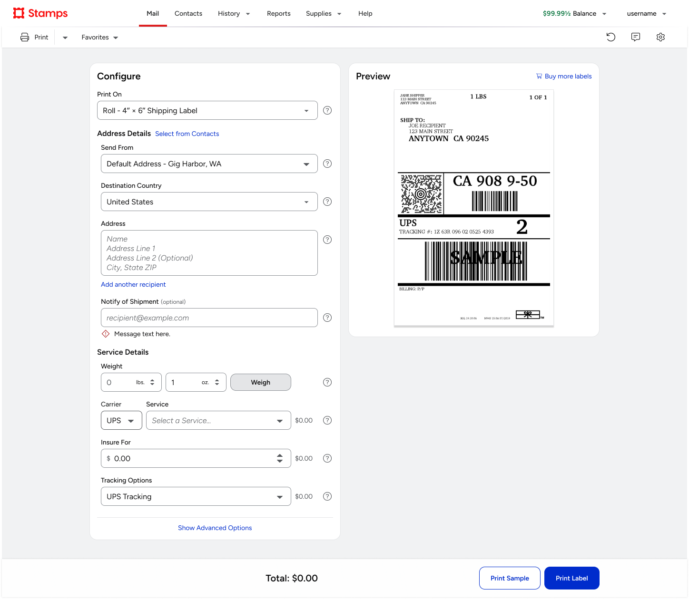Open the settings gear icon
Viewport: 689px width, 599px height.
[660, 37]
